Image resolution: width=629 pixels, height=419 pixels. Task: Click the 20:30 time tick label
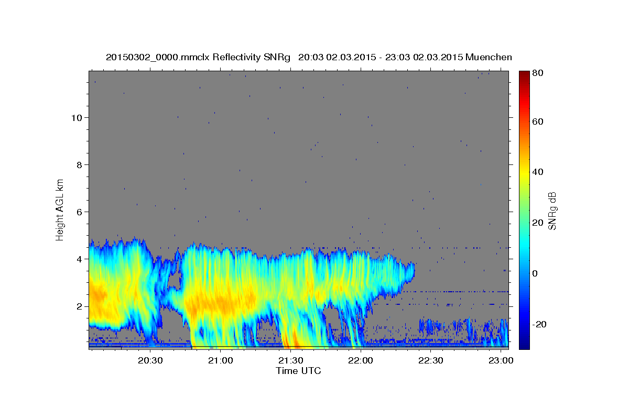(x=150, y=360)
